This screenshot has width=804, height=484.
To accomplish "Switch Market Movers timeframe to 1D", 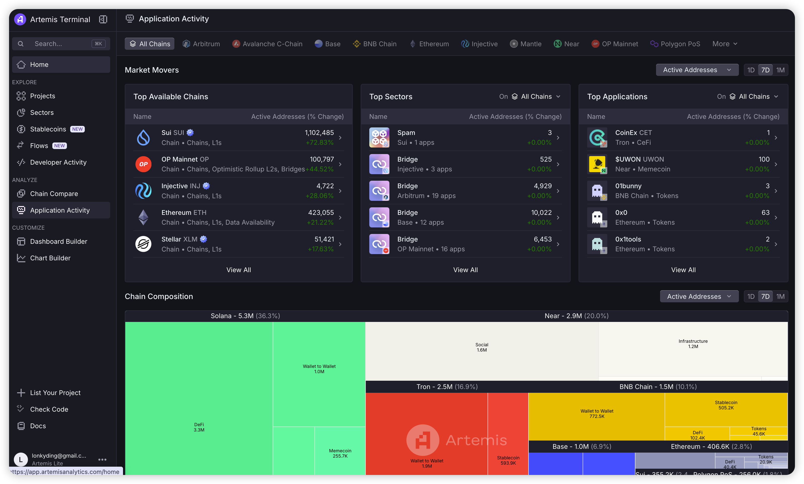I will pyautogui.click(x=751, y=70).
